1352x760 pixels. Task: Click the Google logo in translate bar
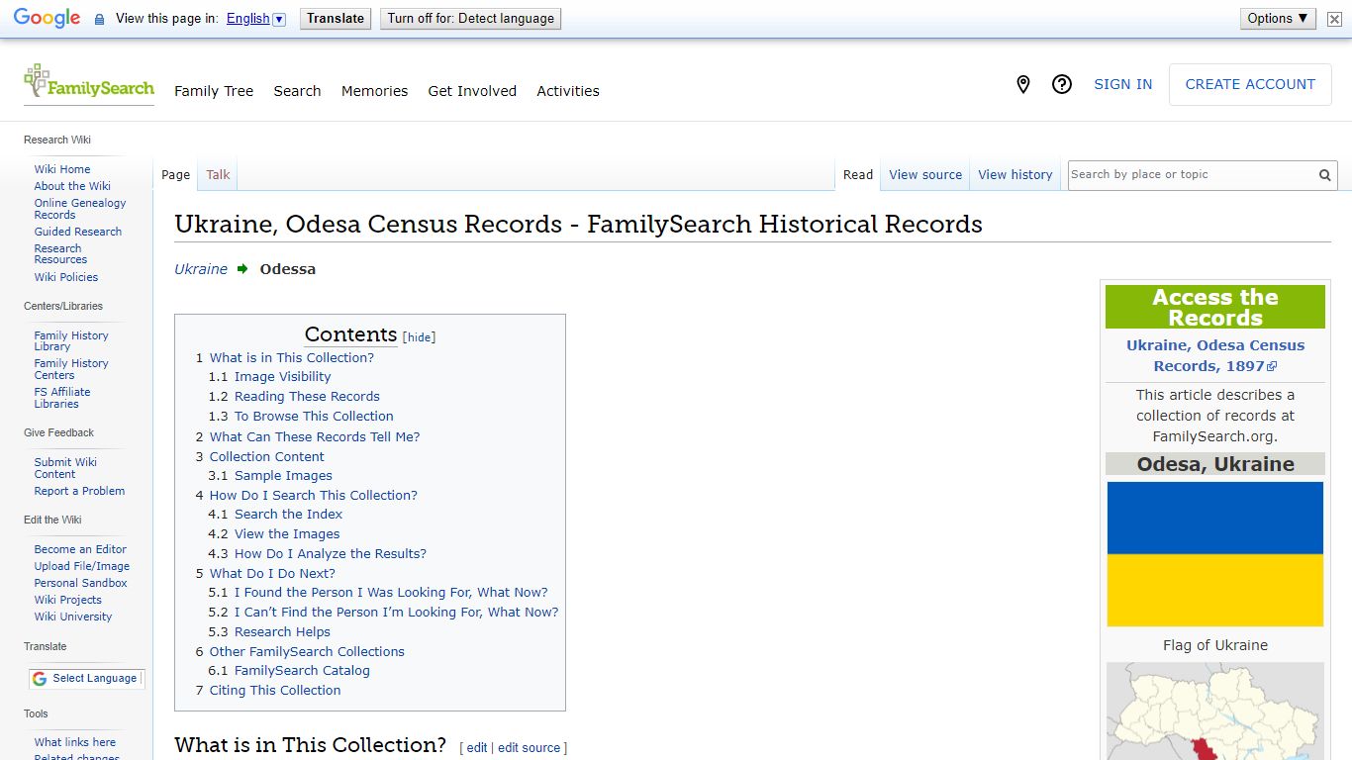coord(47,19)
